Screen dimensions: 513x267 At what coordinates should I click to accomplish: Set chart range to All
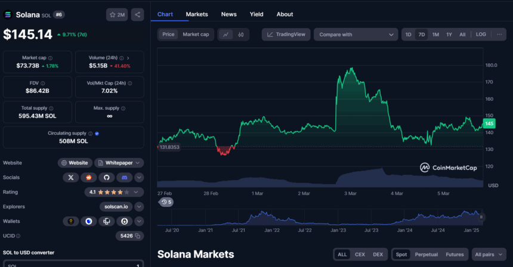pyautogui.click(x=462, y=35)
